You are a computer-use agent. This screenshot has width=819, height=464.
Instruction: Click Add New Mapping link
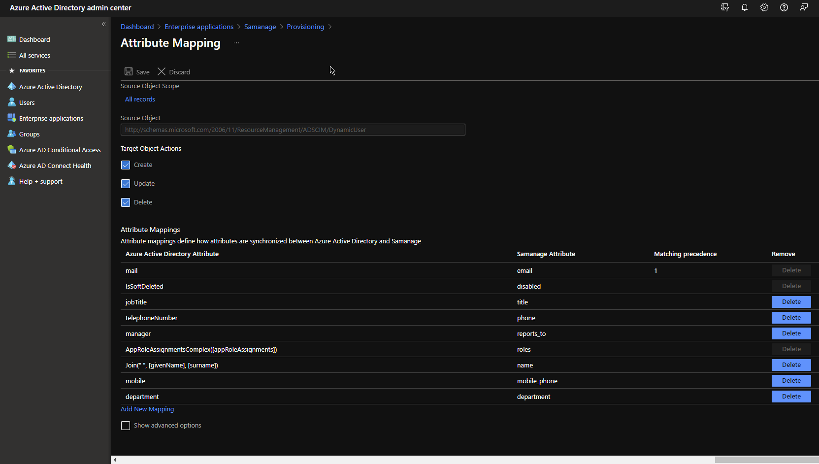pyautogui.click(x=147, y=409)
